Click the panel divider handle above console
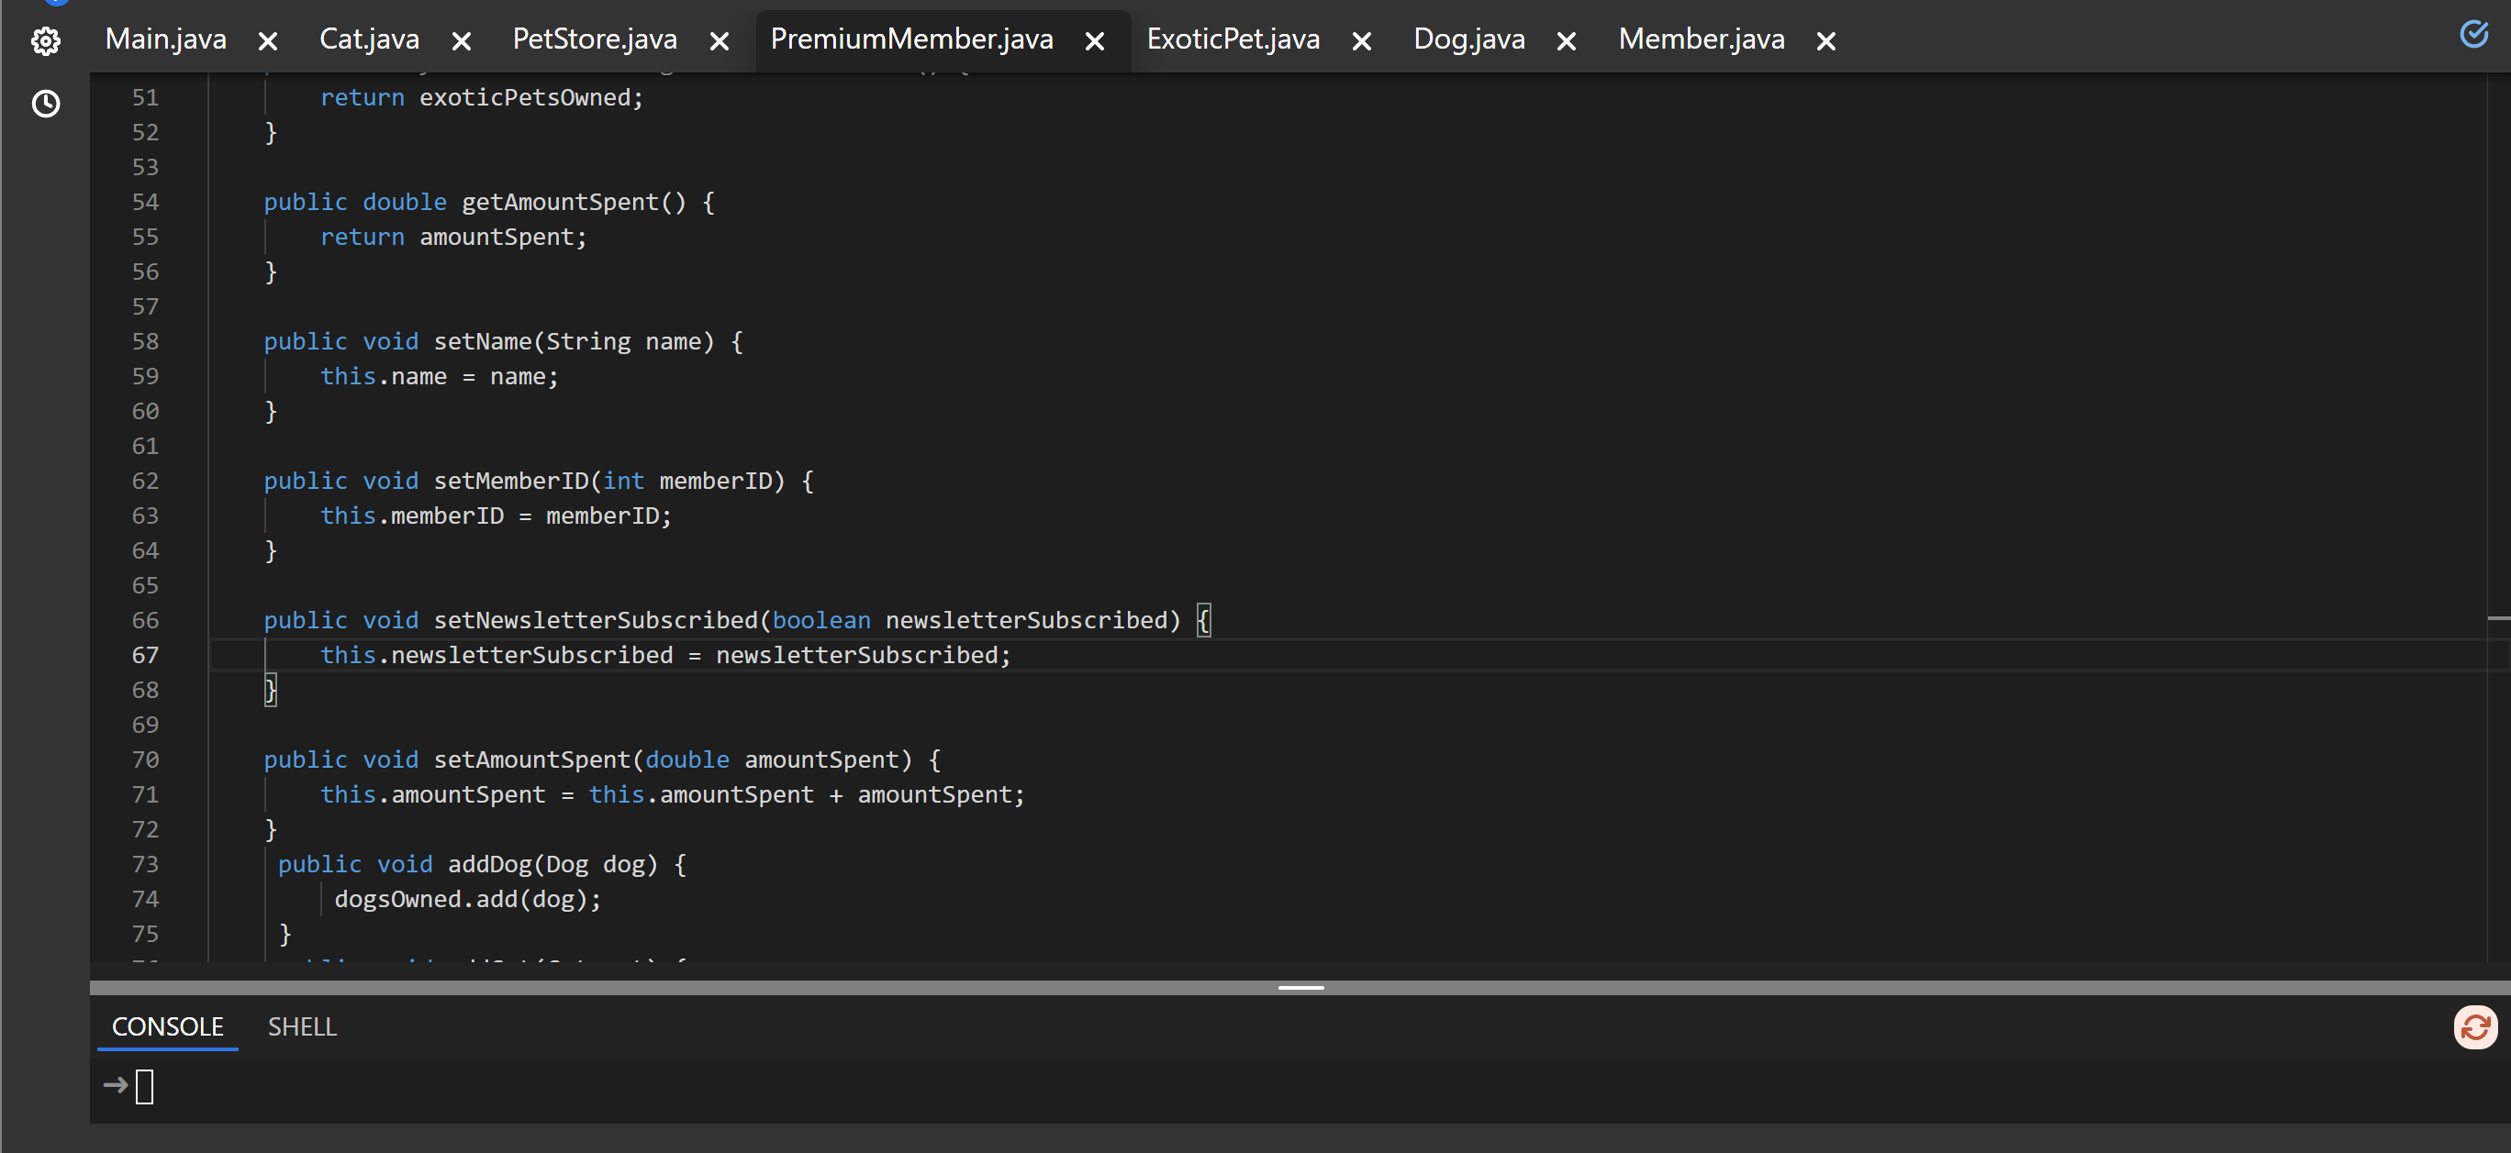 tap(1300, 987)
